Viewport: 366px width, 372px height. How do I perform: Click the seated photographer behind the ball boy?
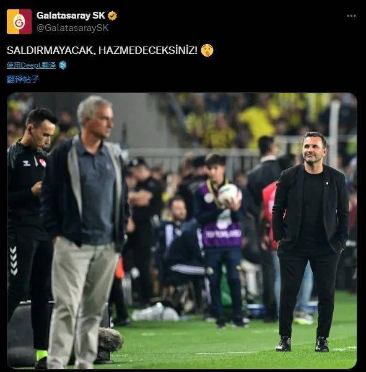pos(180,239)
